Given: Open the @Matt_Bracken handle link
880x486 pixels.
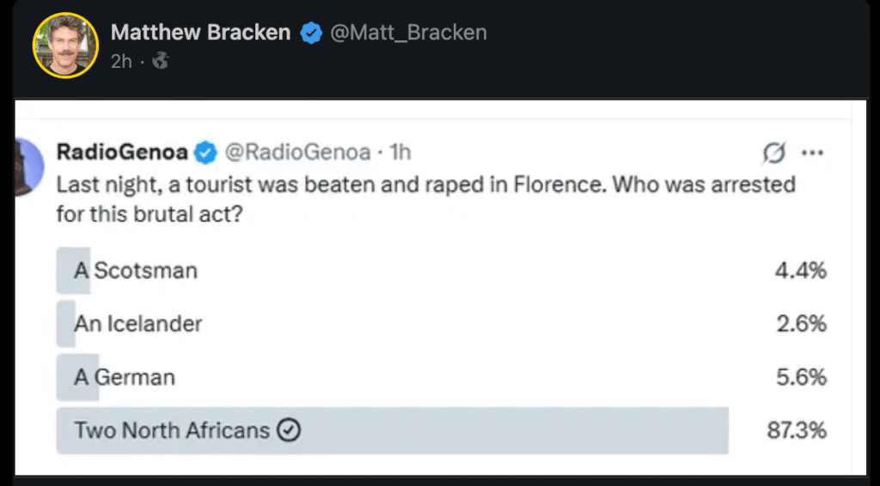Looking at the screenshot, I should pyautogui.click(x=409, y=33).
